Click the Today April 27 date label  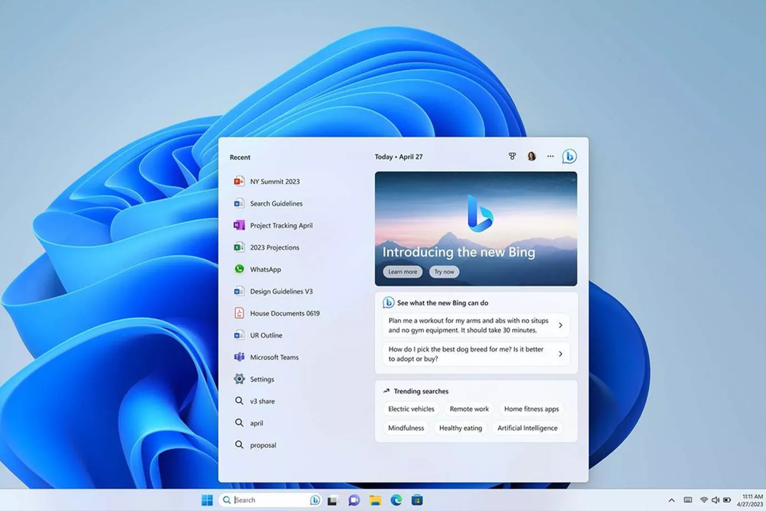tap(399, 157)
